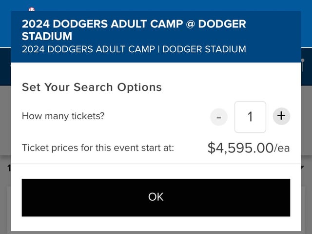The width and height of the screenshot is (312, 234).
Task: Click the blue dialog header bar
Action: pyautogui.click(x=156, y=37)
